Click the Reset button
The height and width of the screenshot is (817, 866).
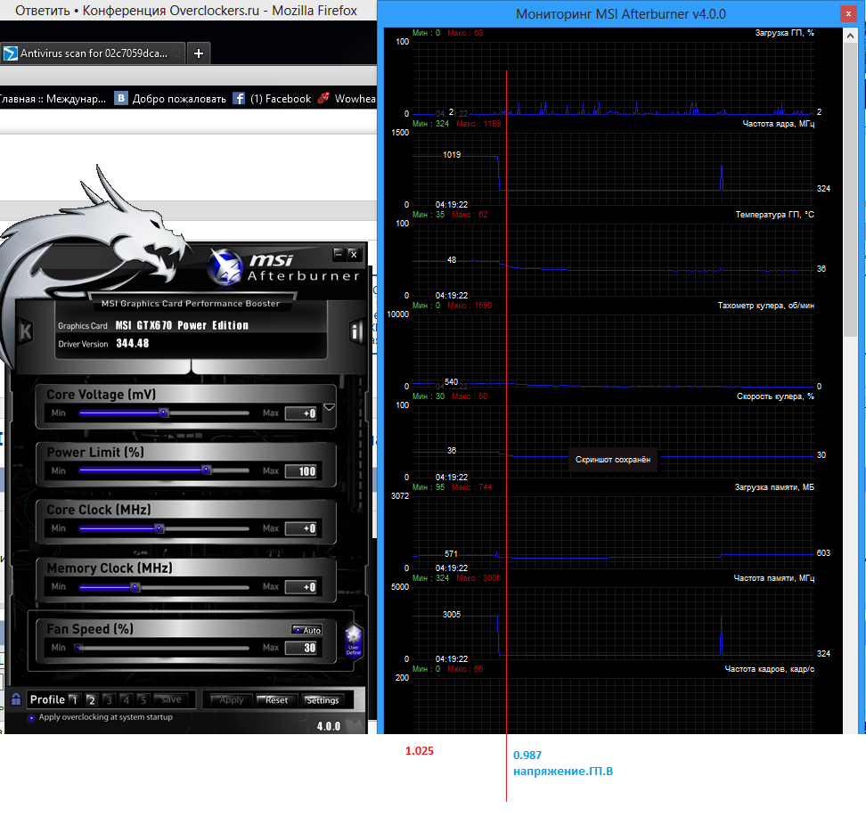pyautogui.click(x=277, y=700)
